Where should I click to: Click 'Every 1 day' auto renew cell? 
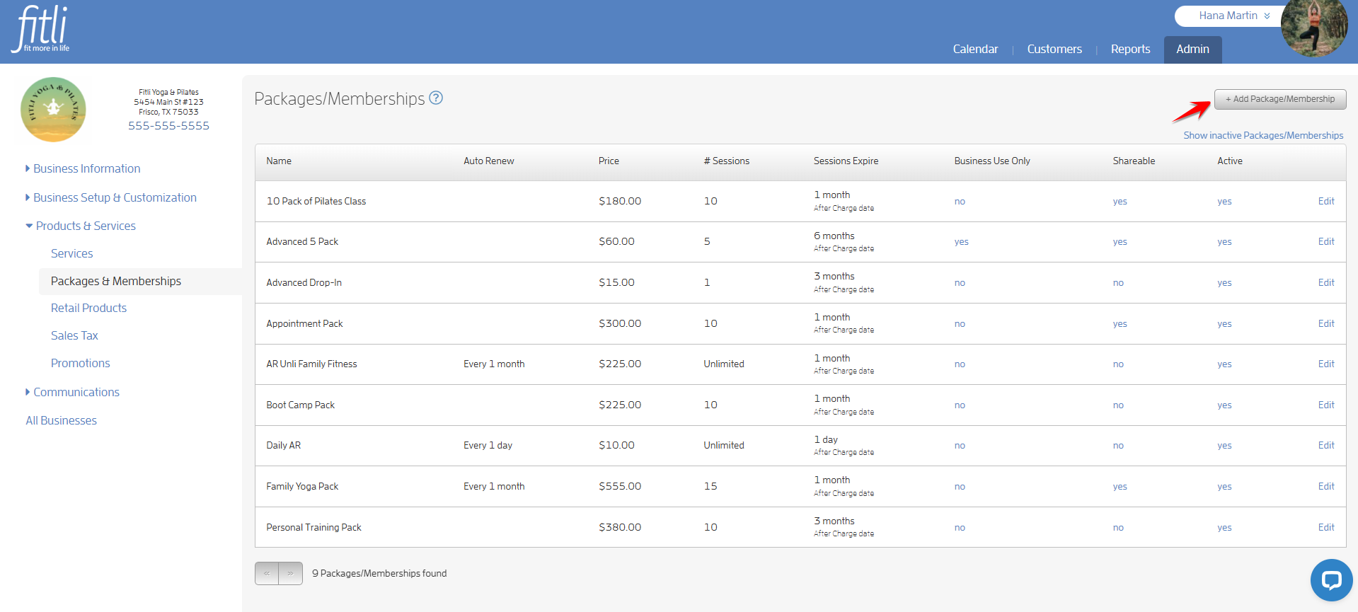pyautogui.click(x=488, y=445)
